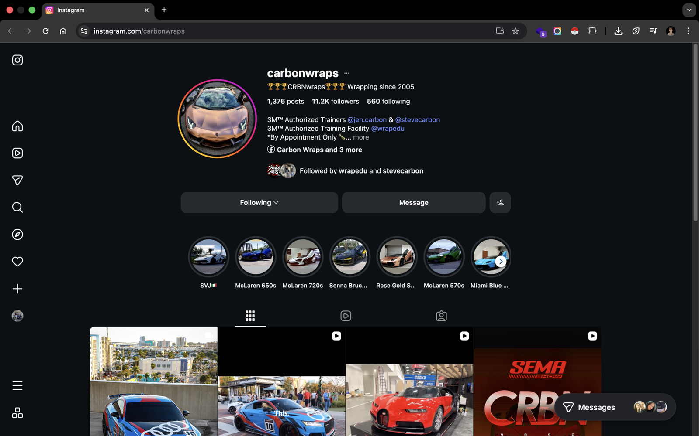
Task: Expand the tab search dropdown
Action: coord(689,10)
